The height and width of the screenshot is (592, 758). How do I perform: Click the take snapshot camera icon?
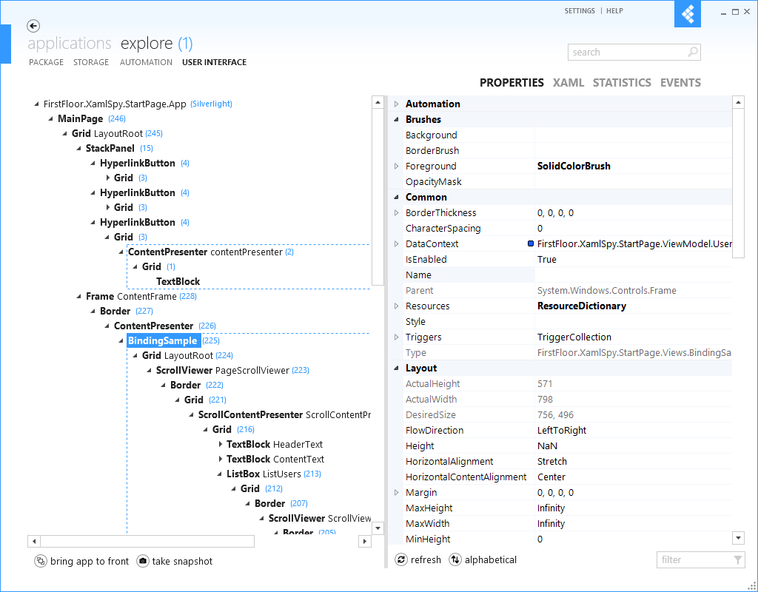pos(143,561)
